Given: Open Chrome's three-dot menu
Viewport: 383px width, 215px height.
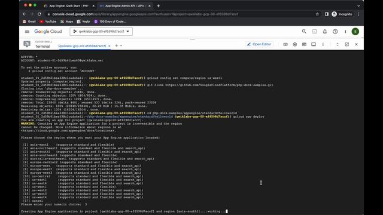Looking at the screenshot, I should coord(358,14).
